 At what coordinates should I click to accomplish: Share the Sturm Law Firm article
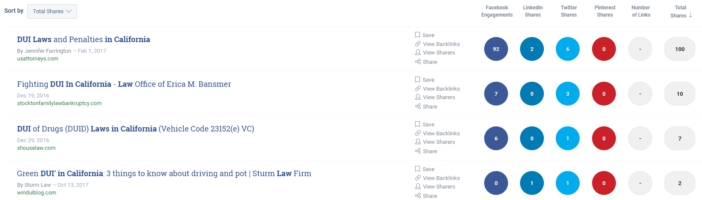coord(426,196)
